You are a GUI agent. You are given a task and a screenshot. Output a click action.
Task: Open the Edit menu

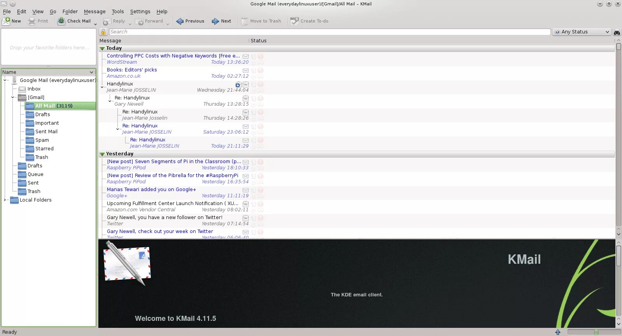21,12
